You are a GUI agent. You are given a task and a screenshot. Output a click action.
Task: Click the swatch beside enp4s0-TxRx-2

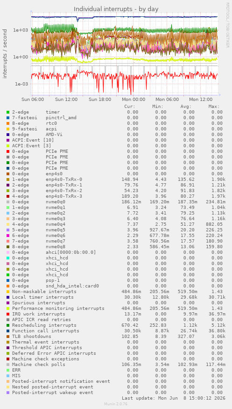pyautogui.click(x=8, y=191)
